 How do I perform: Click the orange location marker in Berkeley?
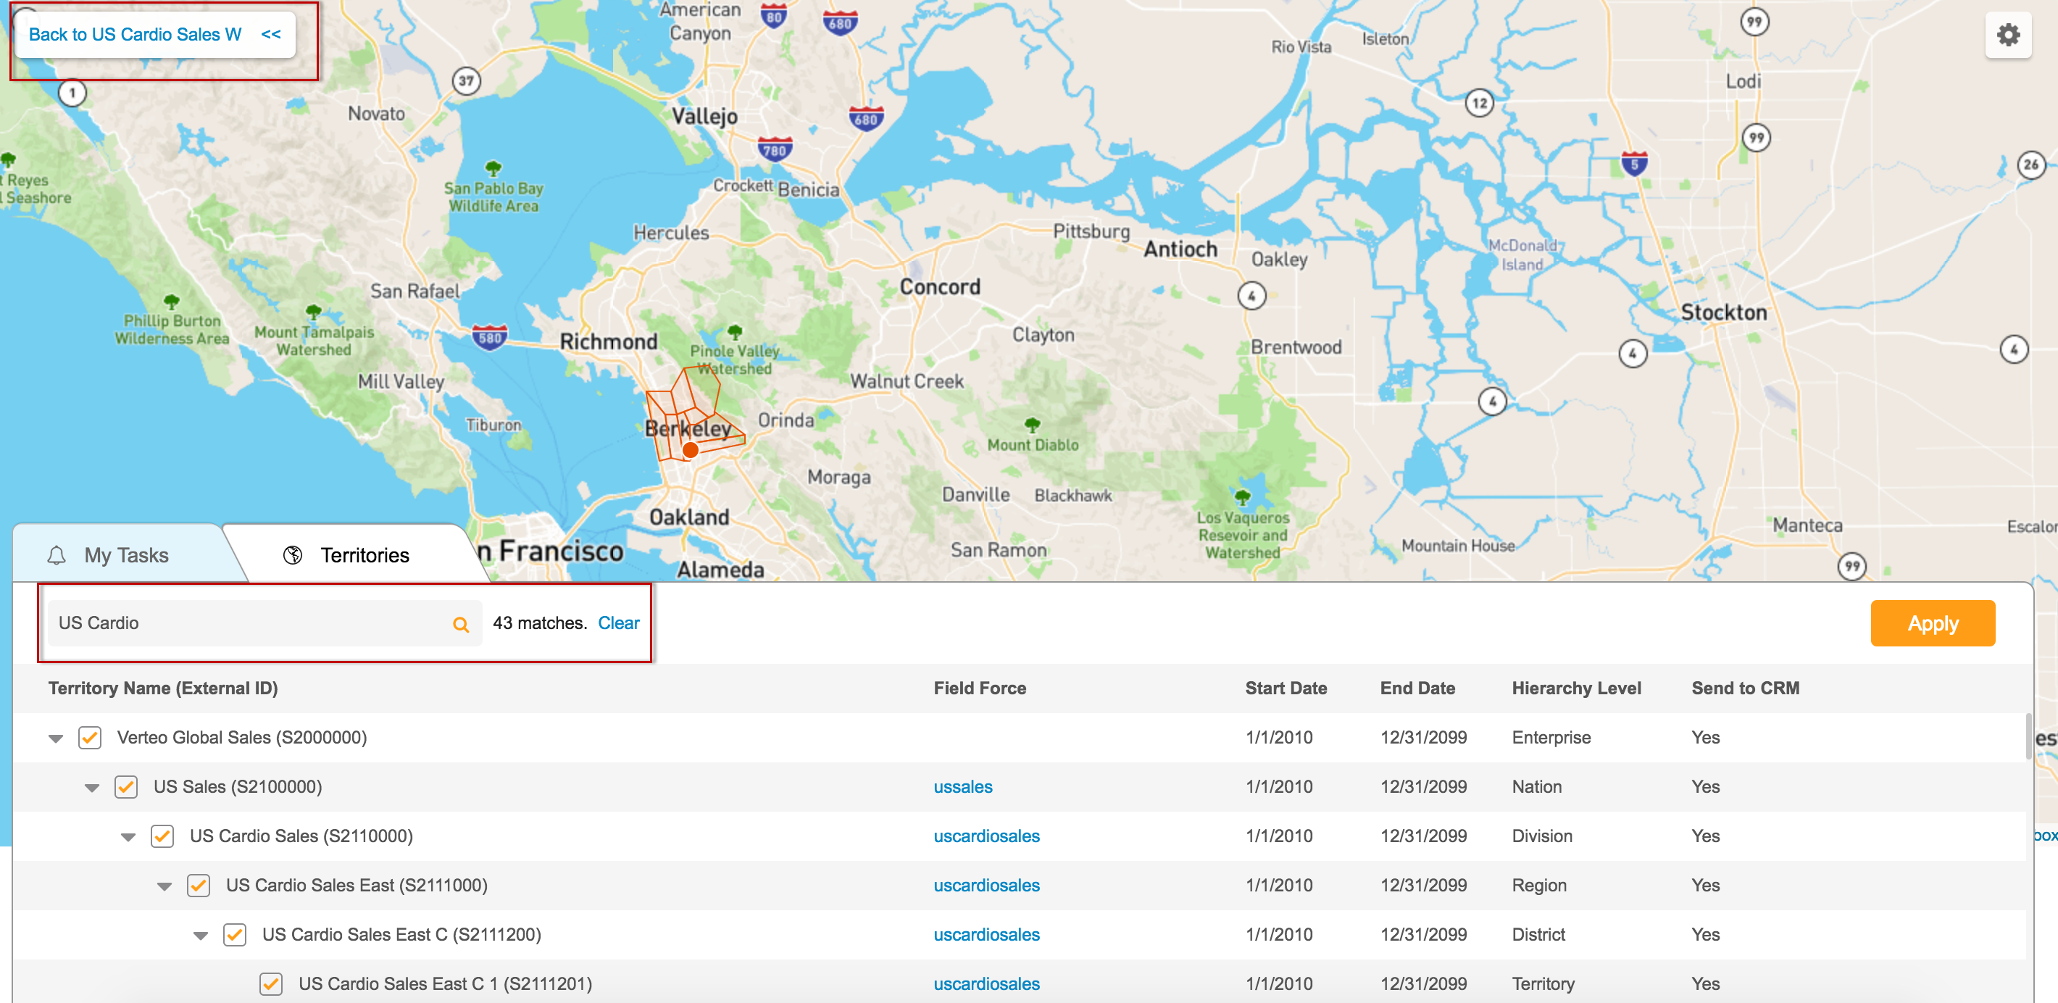point(691,451)
